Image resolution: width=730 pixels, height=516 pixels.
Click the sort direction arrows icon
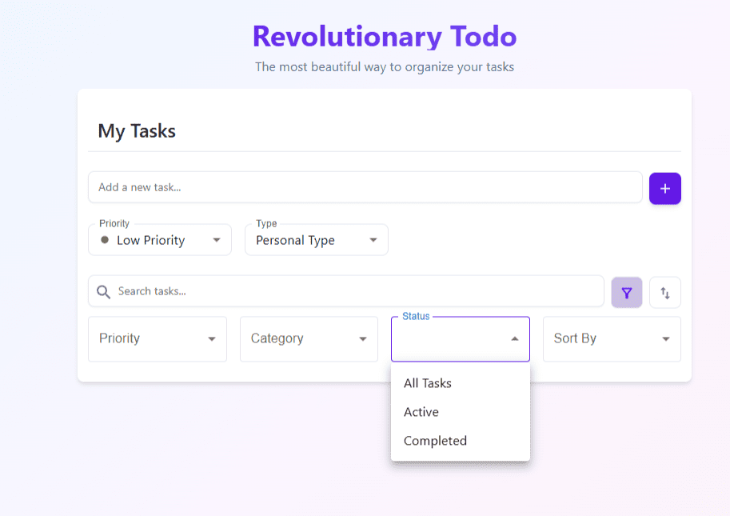(x=664, y=293)
